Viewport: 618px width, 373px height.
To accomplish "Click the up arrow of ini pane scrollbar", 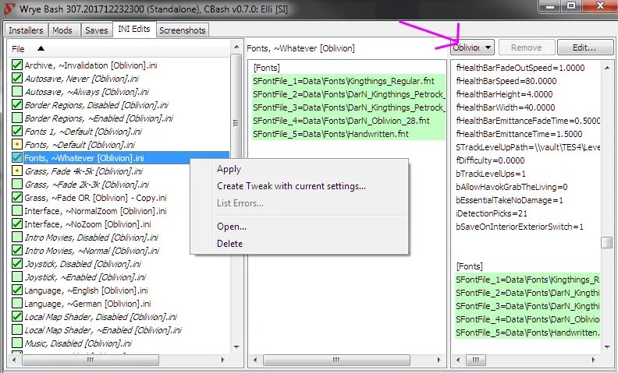I will [x=606, y=68].
